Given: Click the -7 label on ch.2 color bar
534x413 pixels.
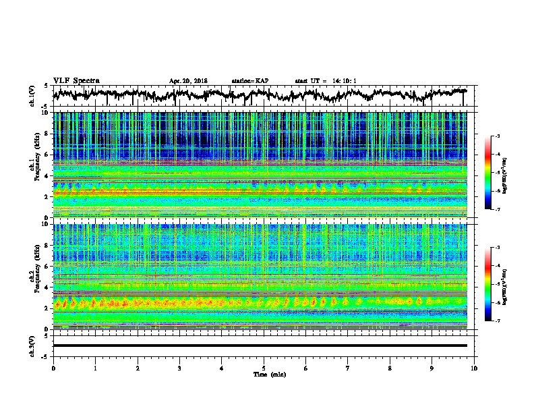Looking at the screenshot, I should (x=498, y=321).
